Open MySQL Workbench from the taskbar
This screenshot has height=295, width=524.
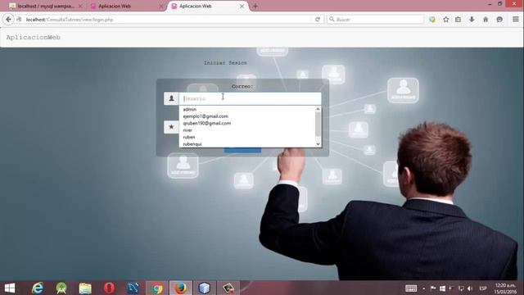(133, 288)
